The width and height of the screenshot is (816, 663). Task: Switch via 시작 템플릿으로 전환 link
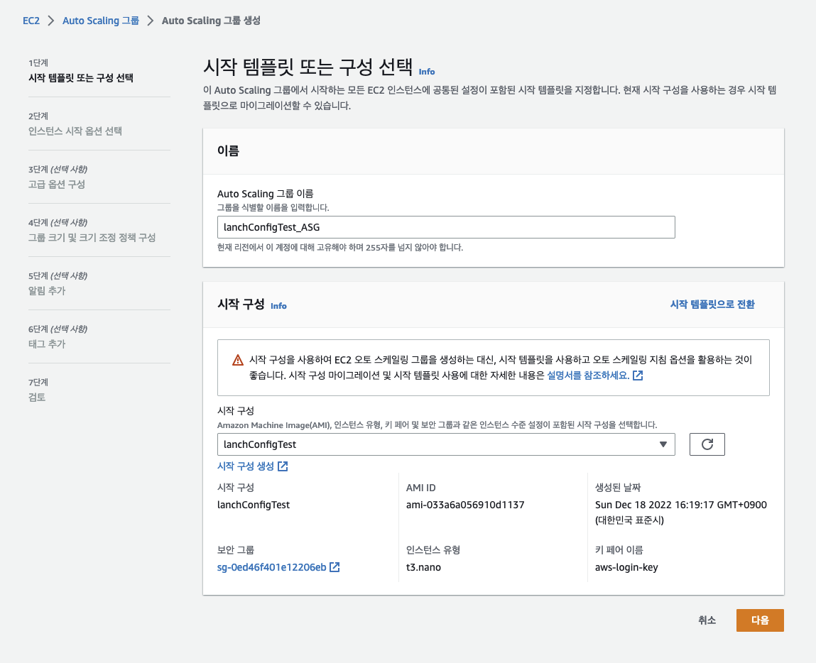coord(712,305)
